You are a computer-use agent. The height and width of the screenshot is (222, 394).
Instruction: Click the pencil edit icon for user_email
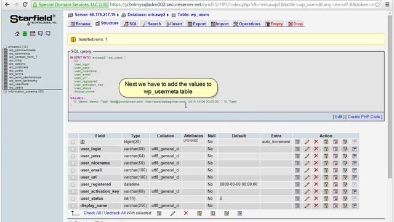pos(307,170)
